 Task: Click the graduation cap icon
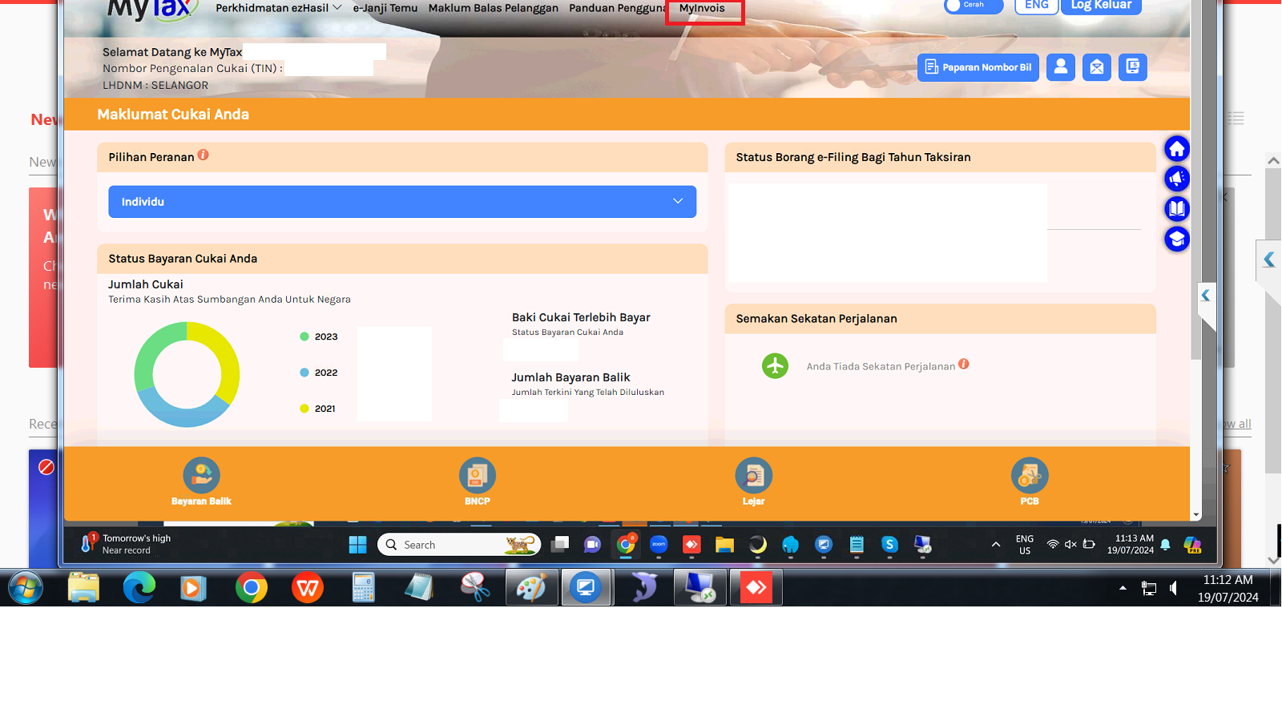pos(1176,240)
